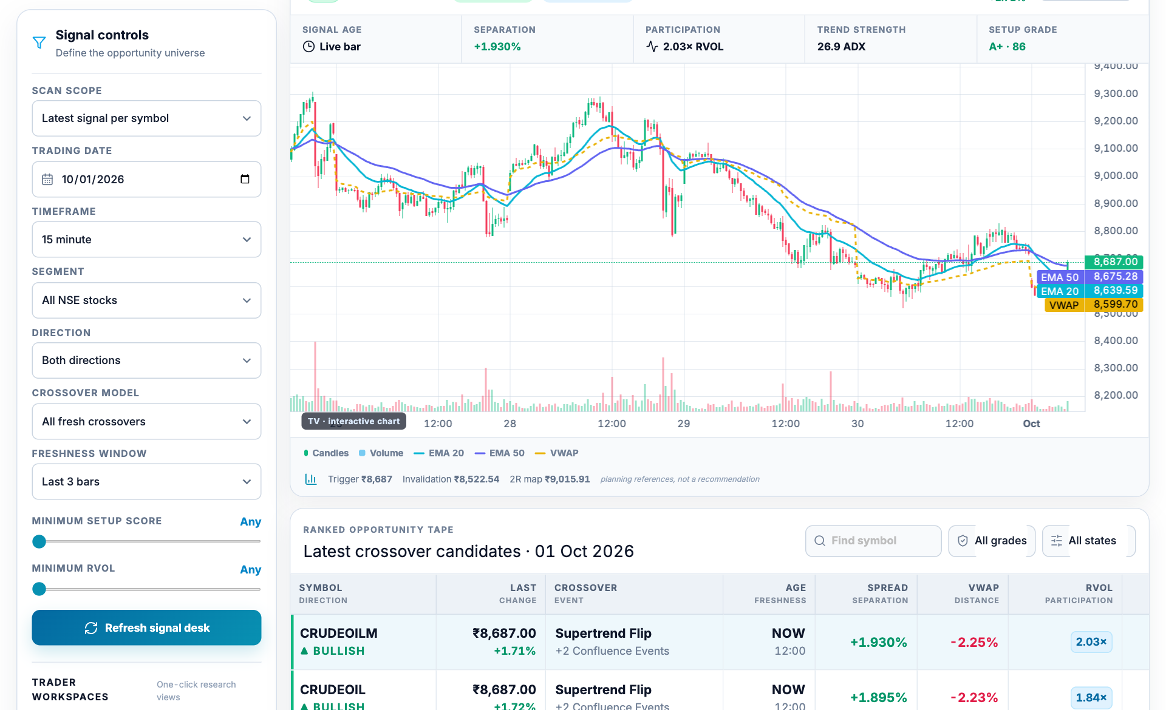Viewport: 1166px width, 710px height.
Task: Toggle EMA 50 line in chart legend
Action: click(x=499, y=453)
